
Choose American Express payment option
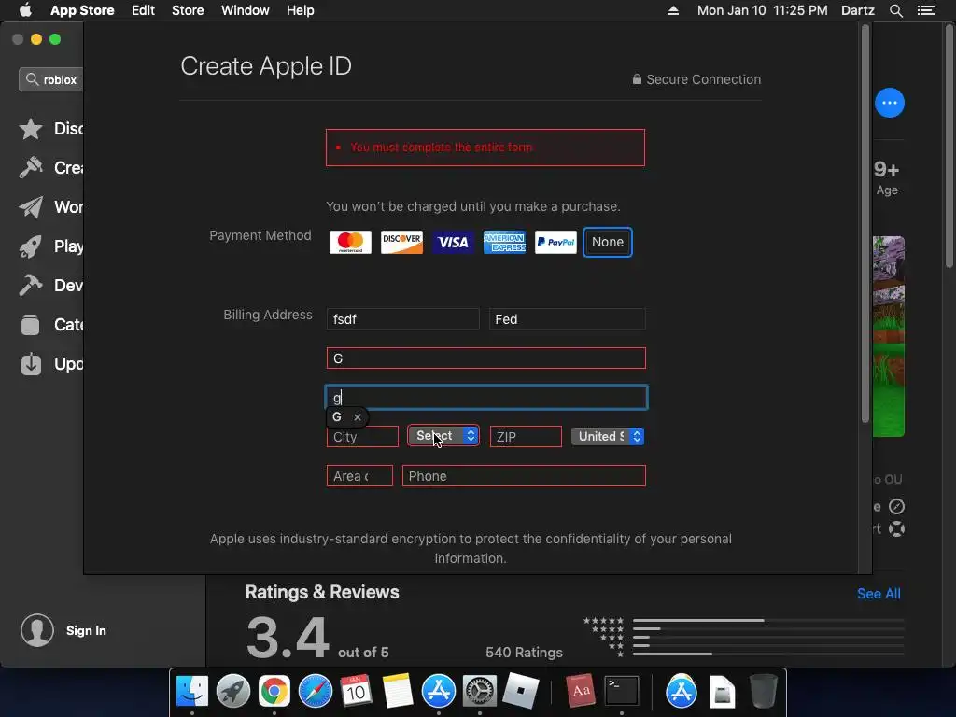click(x=504, y=242)
